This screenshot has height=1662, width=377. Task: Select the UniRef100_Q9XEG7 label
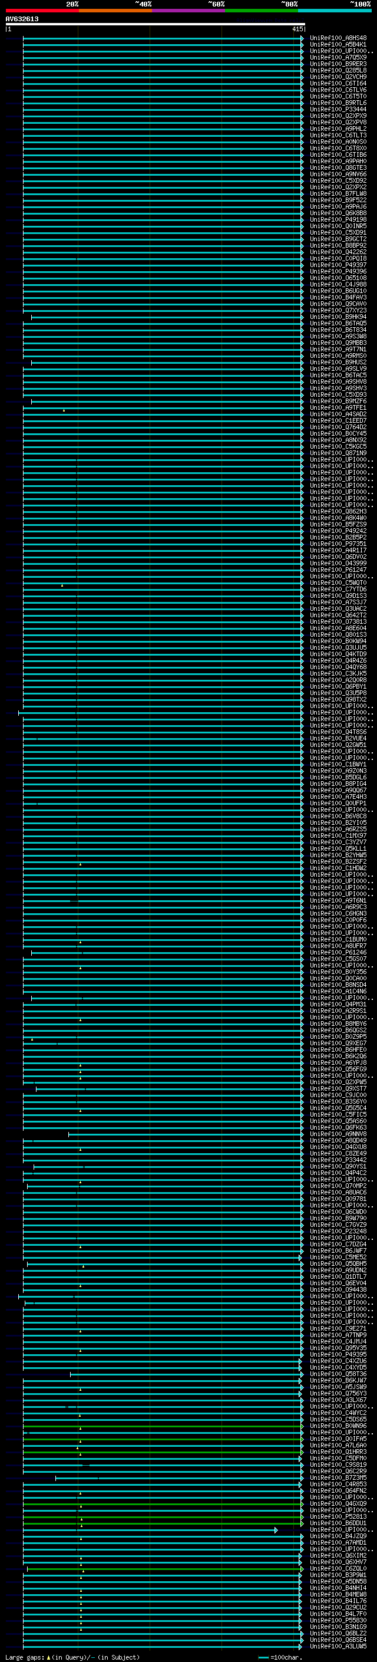(x=338, y=1044)
